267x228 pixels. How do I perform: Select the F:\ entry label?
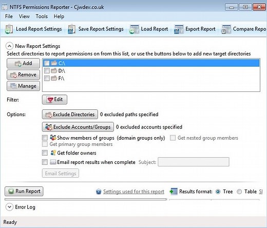pos(61,78)
